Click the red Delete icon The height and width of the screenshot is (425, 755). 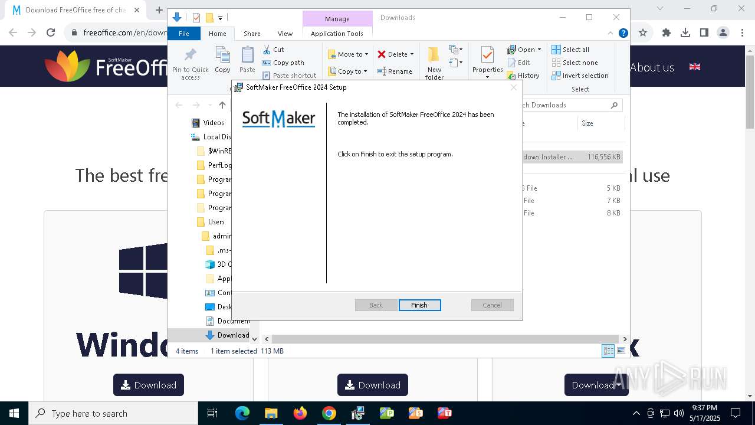pyautogui.click(x=382, y=54)
